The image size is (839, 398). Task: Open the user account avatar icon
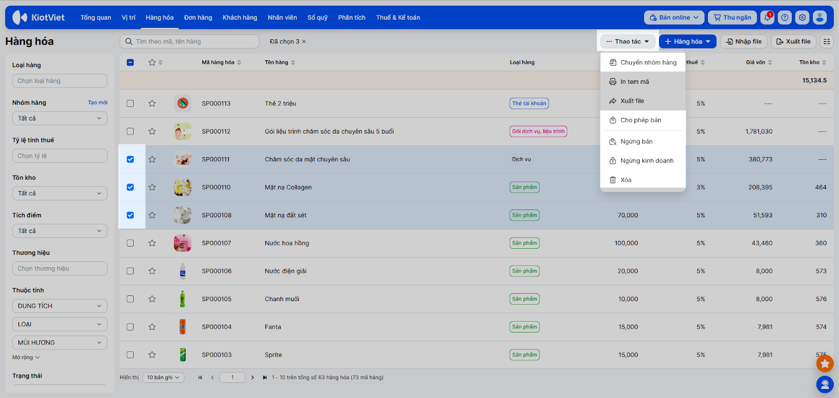click(x=820, y=17)
